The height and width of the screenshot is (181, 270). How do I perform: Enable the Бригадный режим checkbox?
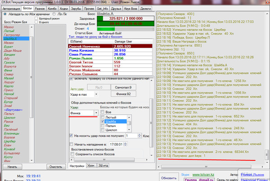click(x=36, y=18)
